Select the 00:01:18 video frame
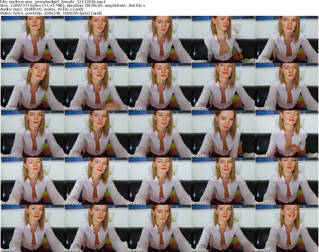The height and width of the screenshot is (252, 319). point(32,87)
